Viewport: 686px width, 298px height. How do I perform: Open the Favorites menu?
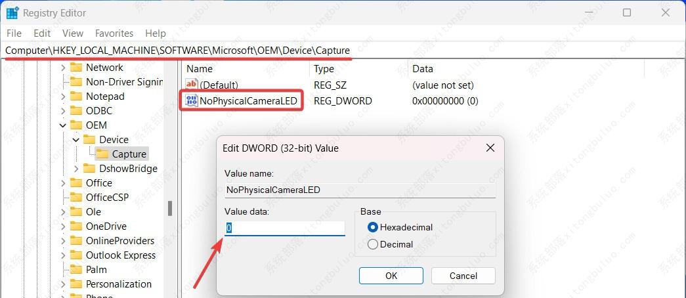click(114, 33)
